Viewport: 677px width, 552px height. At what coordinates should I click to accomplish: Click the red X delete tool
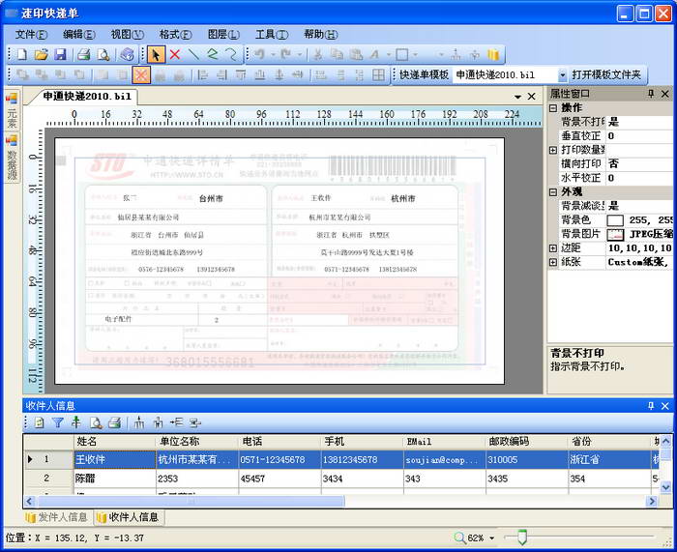coord(175,55)
